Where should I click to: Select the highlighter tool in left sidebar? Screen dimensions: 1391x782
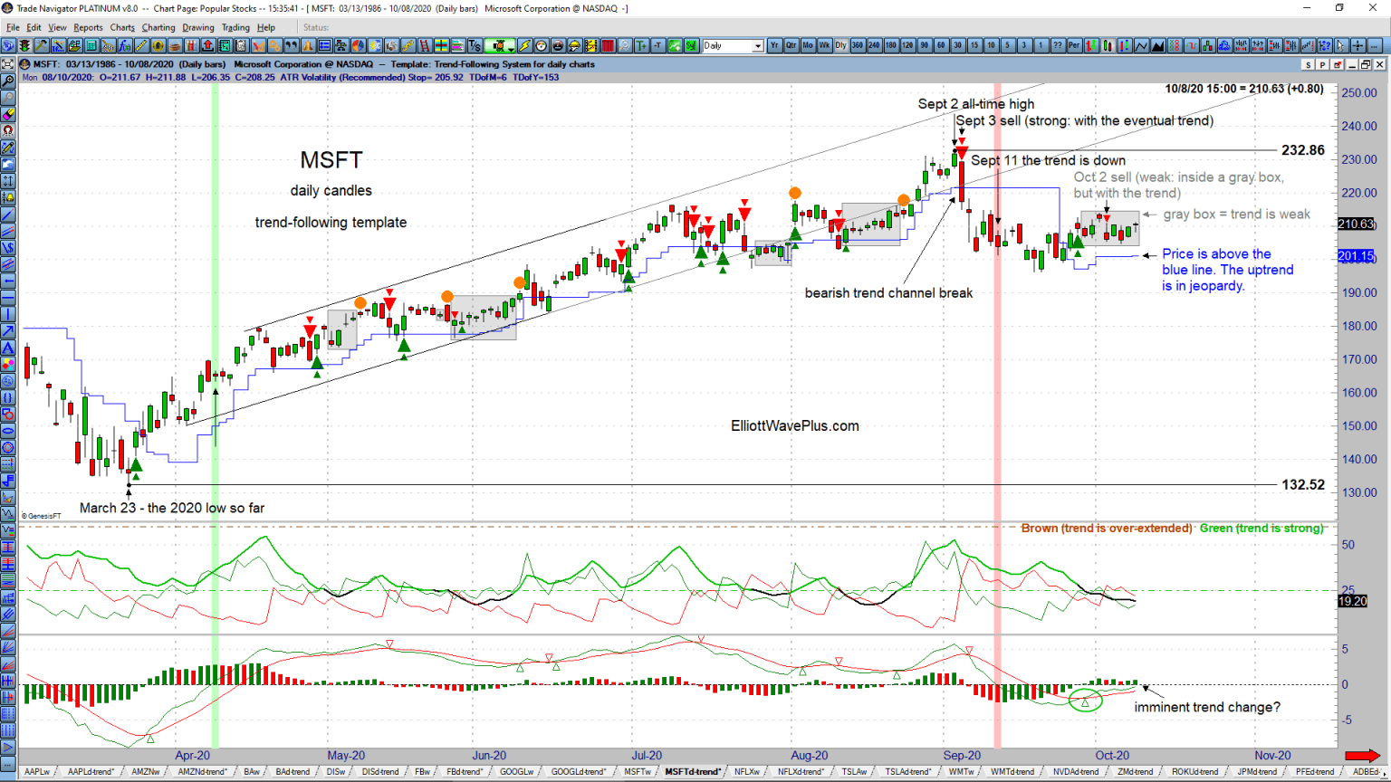point(8,114)
